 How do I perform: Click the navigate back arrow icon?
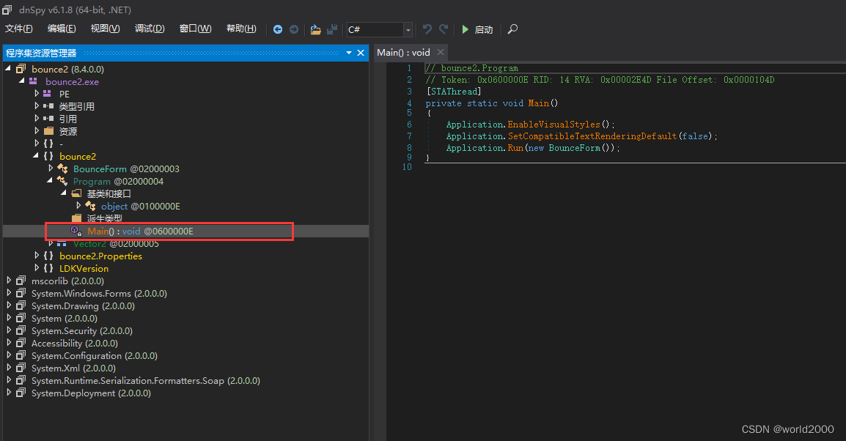[x=277, y=29]
